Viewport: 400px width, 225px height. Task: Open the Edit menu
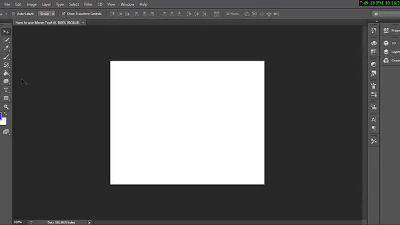[x=18, y=4]
